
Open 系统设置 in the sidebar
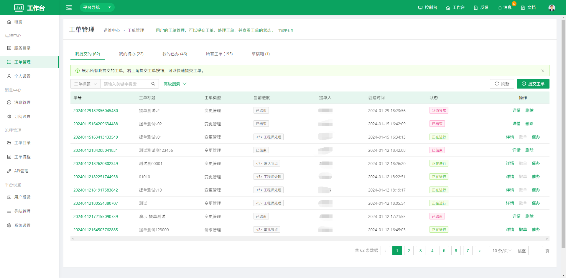(x=29, y=225)
